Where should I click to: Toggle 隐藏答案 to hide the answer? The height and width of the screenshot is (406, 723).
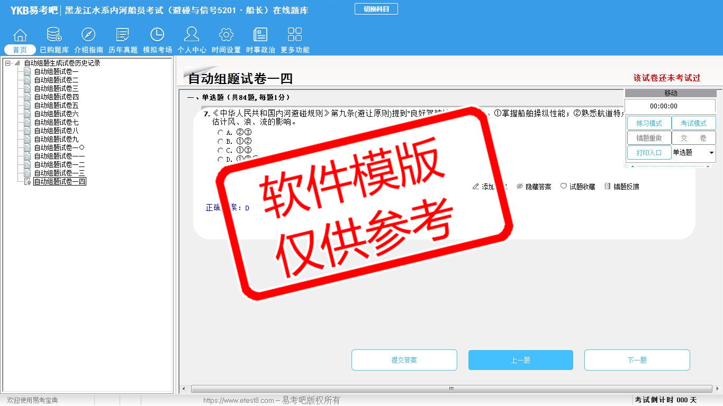tap(534, 187)
